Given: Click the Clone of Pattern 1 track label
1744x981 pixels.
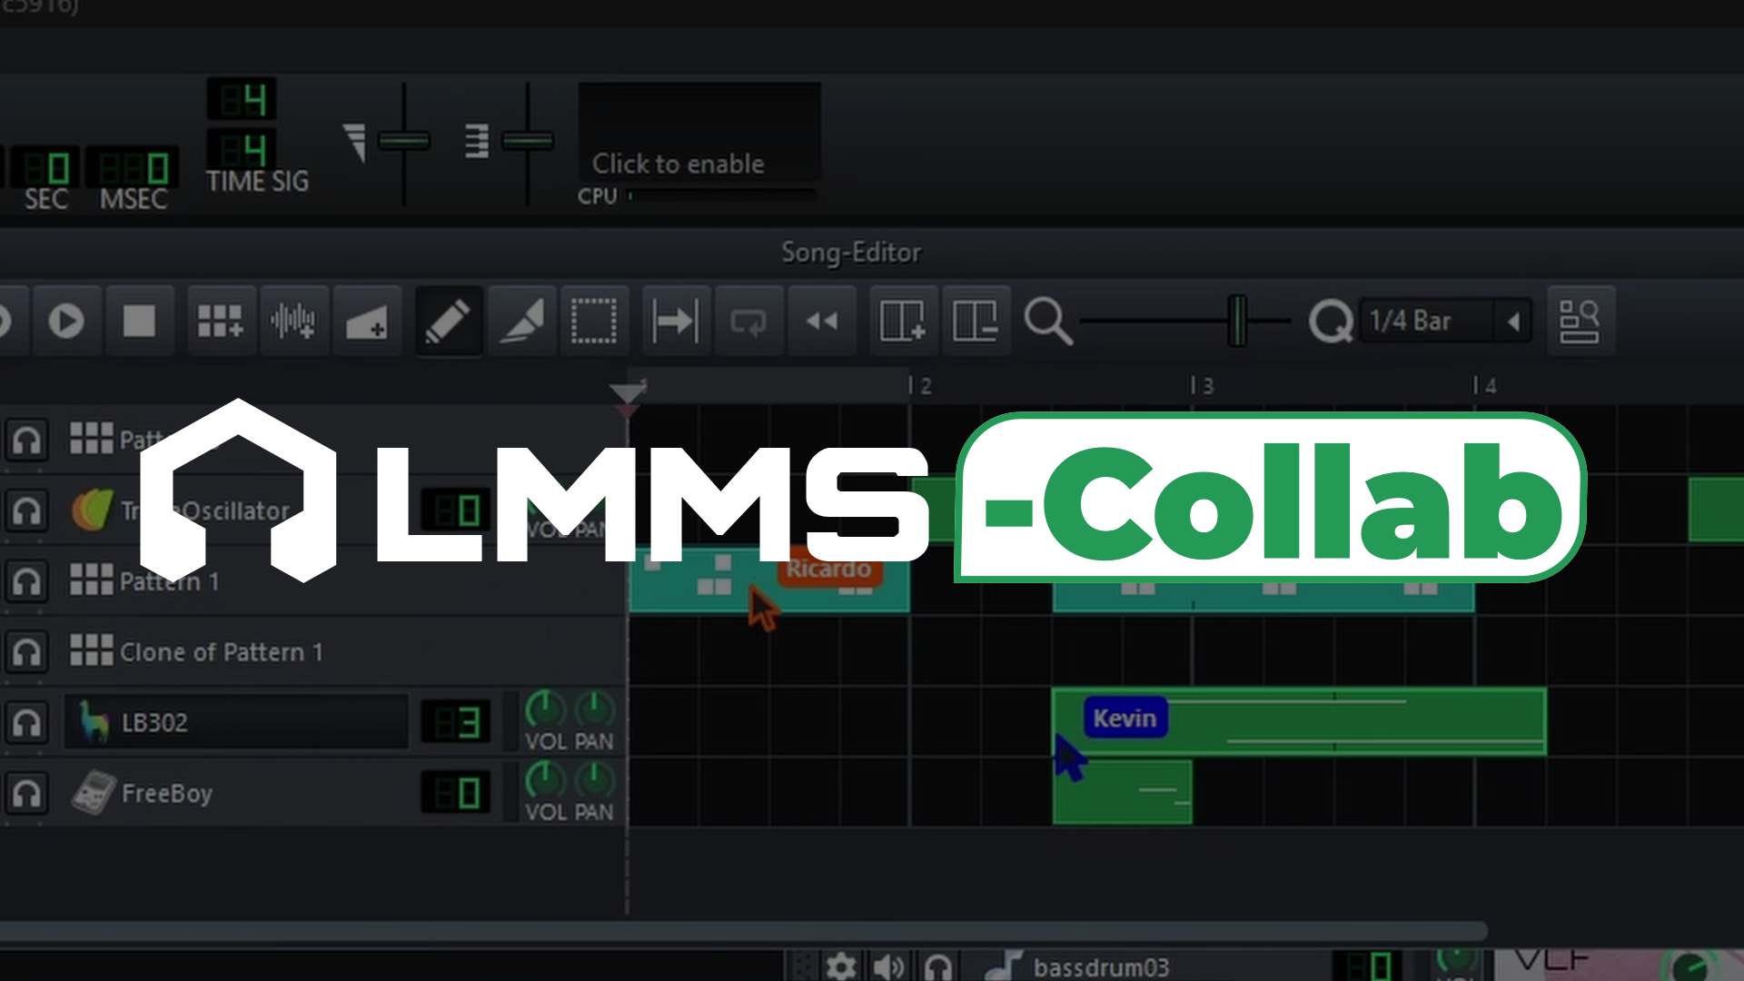Looking at the screenshot, I should [x=221, y=652].
